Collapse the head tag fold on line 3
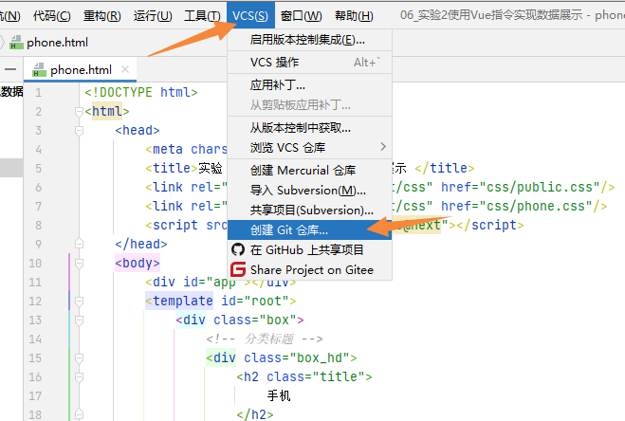This screenshot has height=421, width=625. (x=79, y=130)
